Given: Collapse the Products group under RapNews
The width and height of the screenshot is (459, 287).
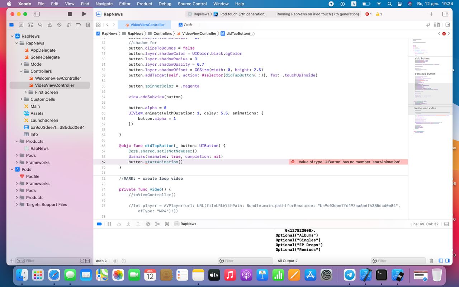Looking at the screenshot, I should tap(16, 141).
